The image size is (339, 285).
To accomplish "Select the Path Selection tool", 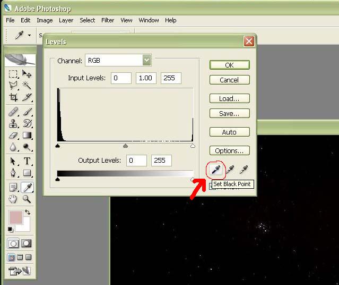I will [13, 161].
